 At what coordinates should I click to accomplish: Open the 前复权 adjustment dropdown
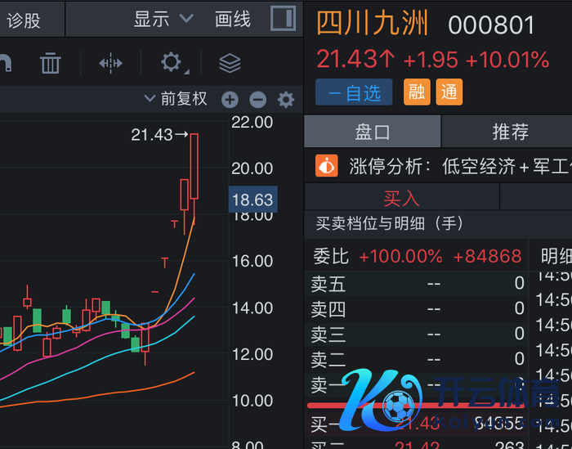176,99
